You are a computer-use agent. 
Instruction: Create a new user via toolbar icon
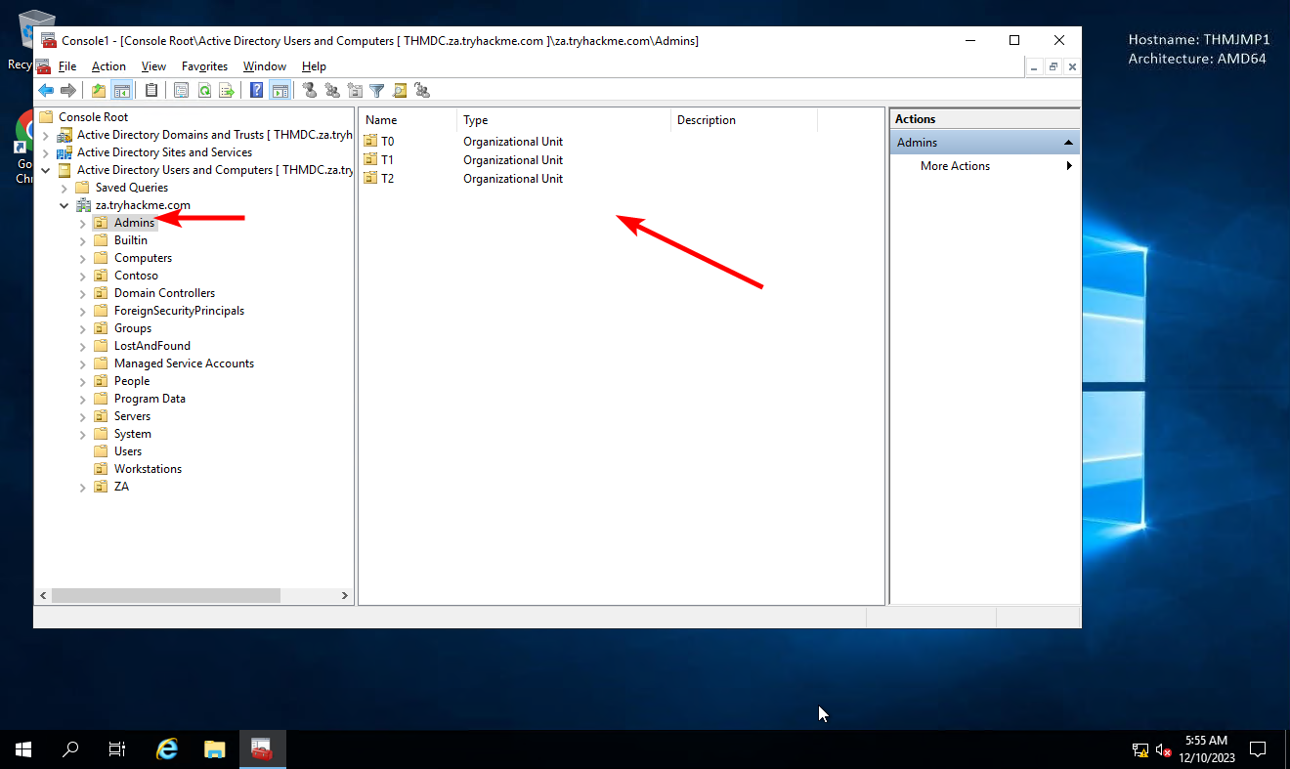click(310, 90)
